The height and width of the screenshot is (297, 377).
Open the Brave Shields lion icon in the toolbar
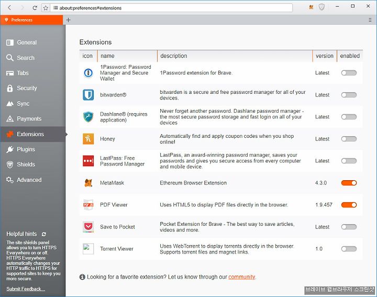pos(321,7)
